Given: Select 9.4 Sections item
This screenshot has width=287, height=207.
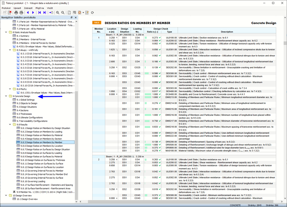Looking at the screenshot, I should pos(23,110).
